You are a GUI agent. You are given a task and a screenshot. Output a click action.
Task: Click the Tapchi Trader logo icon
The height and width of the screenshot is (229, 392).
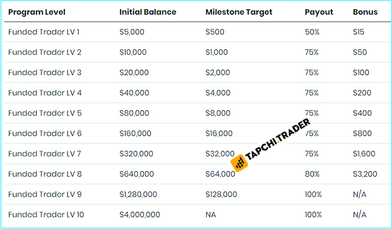pyautogui.click(x=240, y=163)
